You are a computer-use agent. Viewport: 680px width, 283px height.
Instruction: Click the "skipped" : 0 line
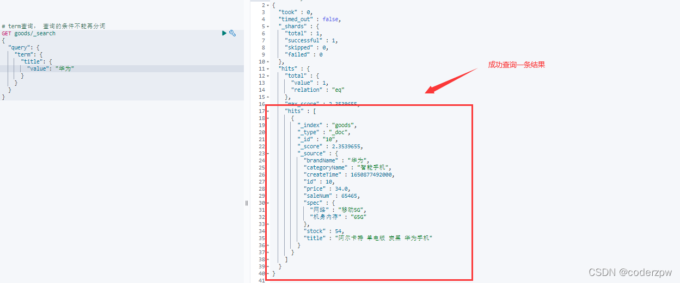306,47
